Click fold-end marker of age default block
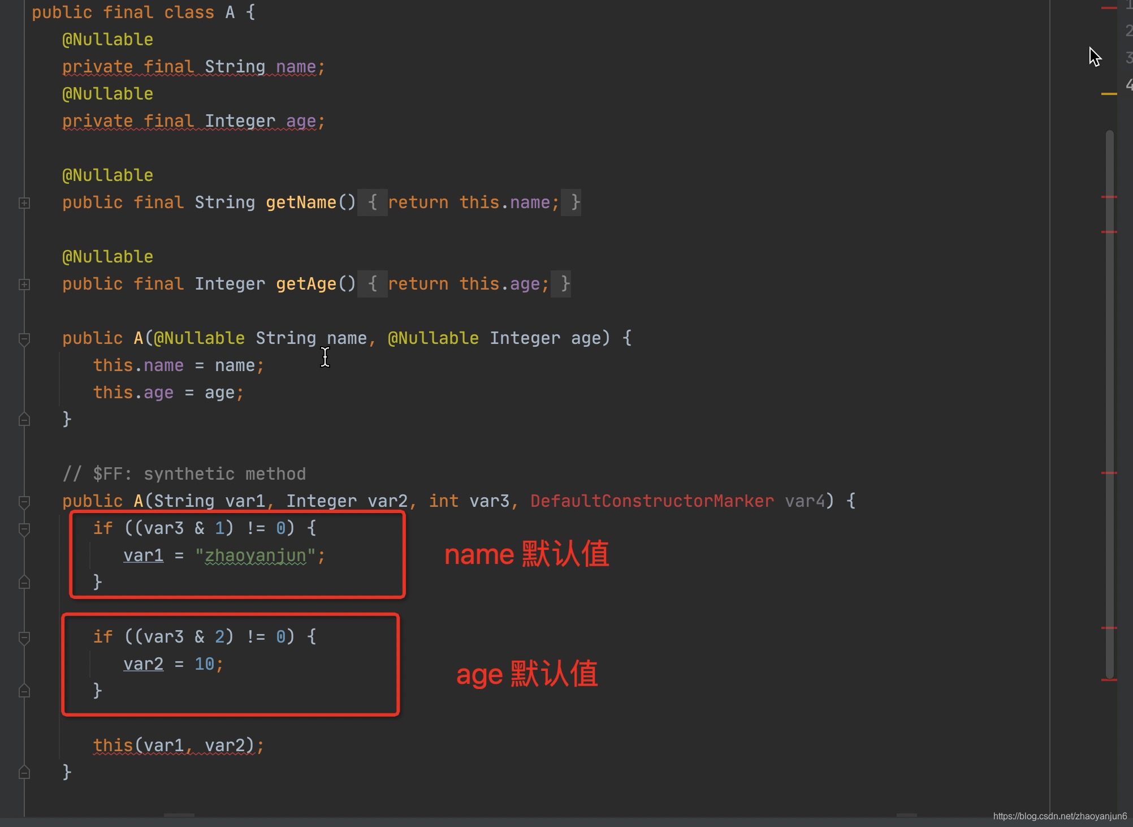1133x827 pixels. coord(24,690)
